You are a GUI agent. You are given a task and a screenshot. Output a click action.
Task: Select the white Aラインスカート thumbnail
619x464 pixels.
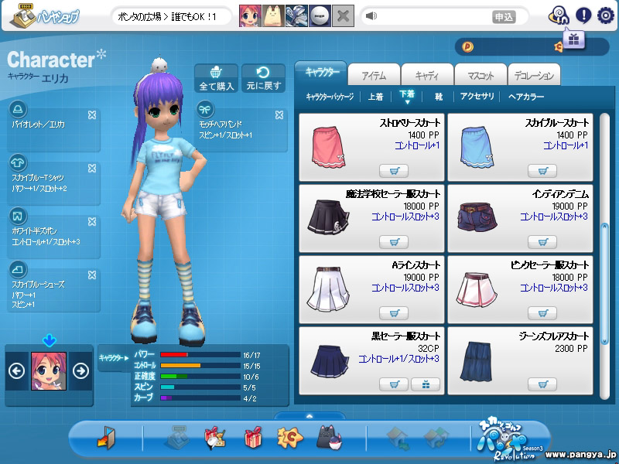(328, 288)
